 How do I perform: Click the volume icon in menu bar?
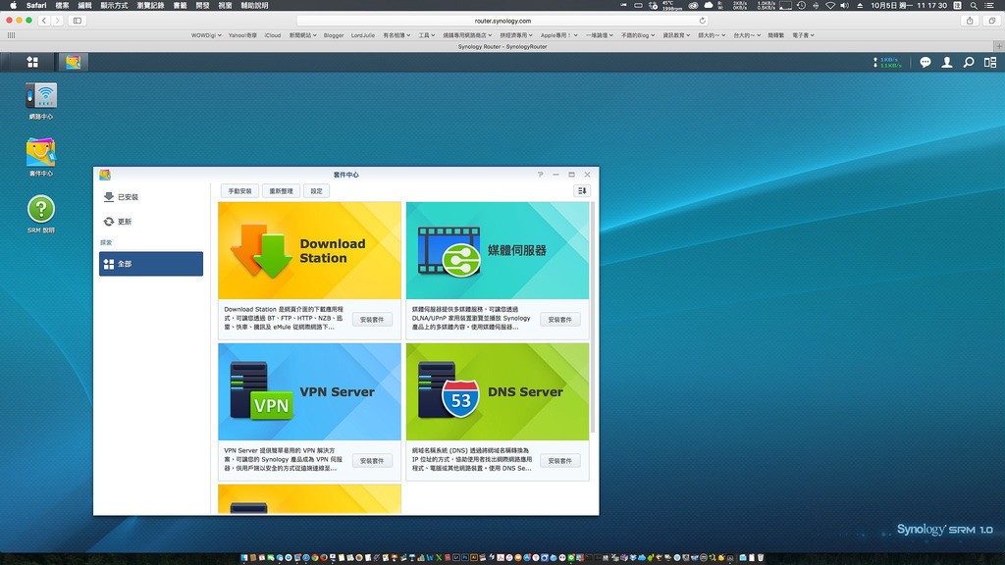point(844,5)
